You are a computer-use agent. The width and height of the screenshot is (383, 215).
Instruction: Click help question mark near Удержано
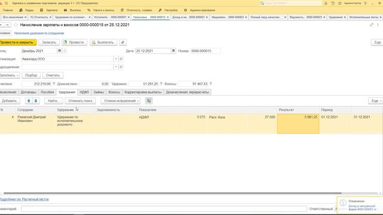[161, 84]
